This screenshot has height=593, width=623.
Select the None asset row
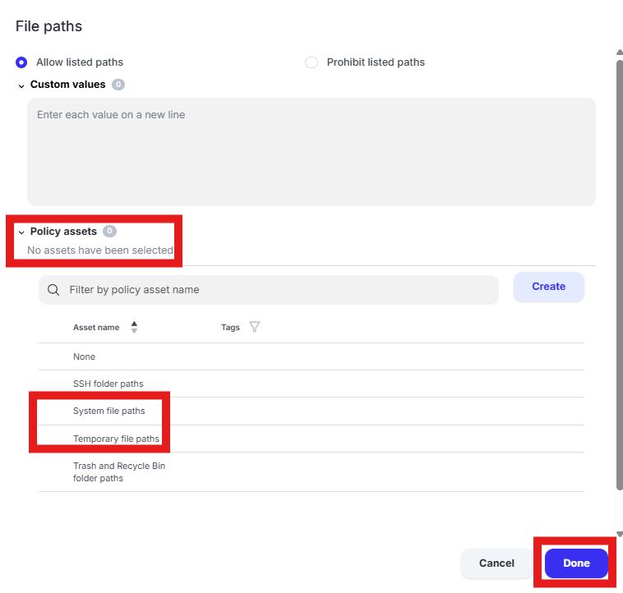click(311, 356)
